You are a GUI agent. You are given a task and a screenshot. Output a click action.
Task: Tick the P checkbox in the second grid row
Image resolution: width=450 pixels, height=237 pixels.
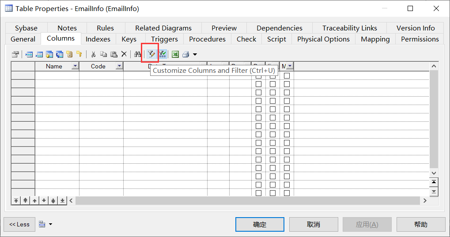pyautogui.click(x=259, y=84)
